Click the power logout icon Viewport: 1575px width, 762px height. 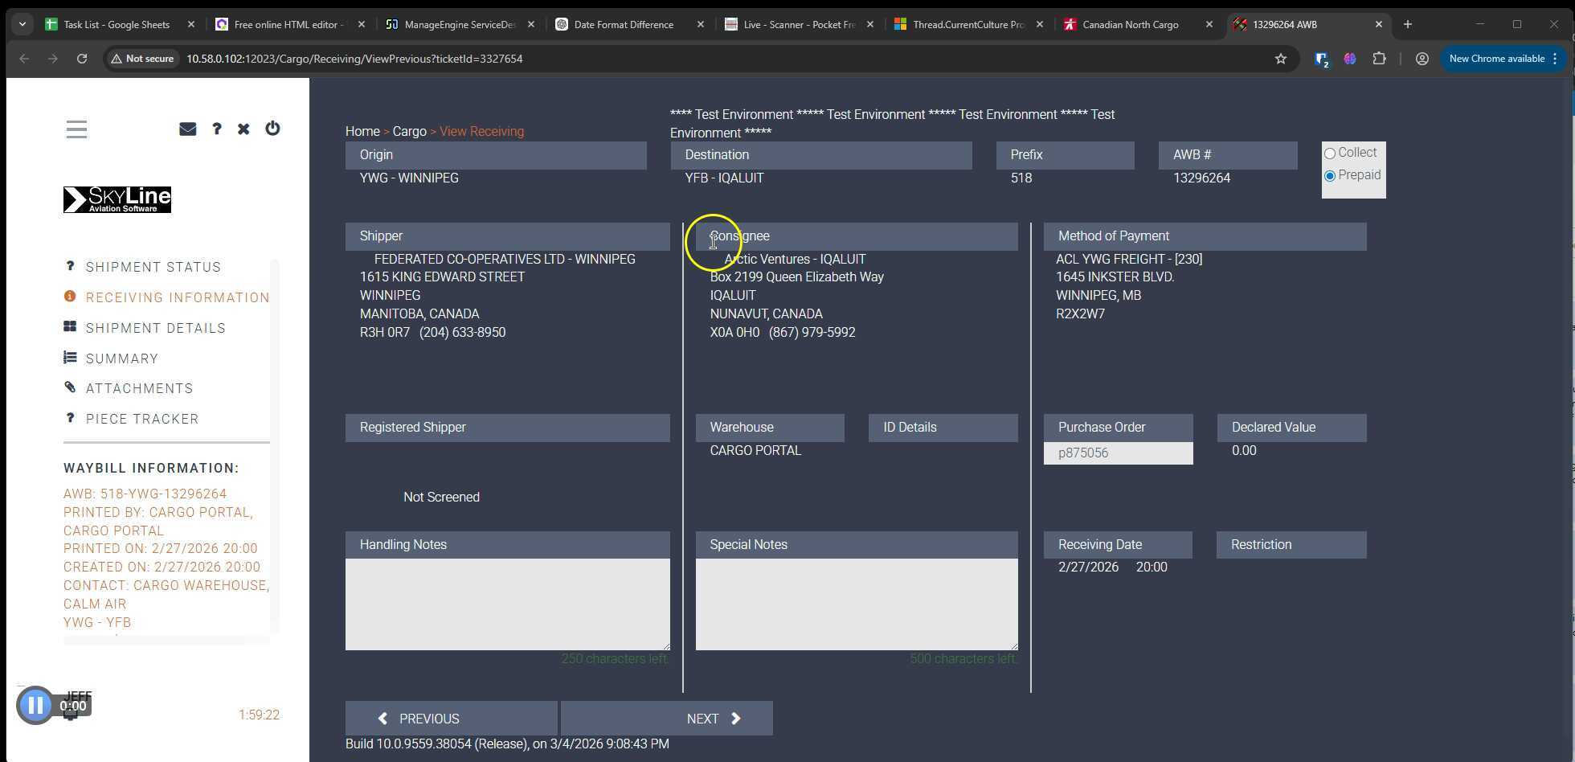point(272,129)
